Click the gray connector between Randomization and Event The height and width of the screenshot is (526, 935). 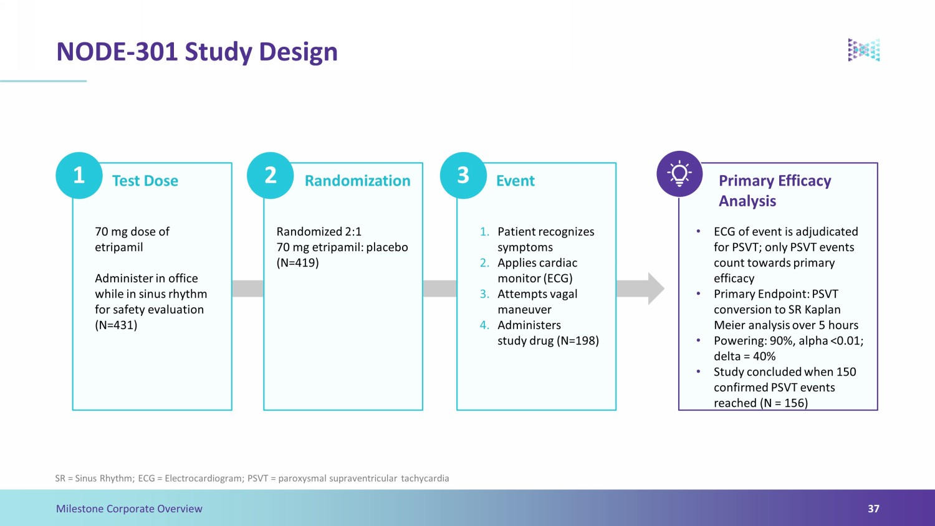[x=439, y=289]
